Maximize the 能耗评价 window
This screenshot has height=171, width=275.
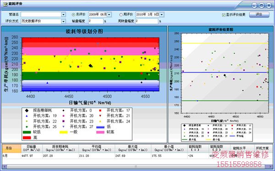[x=262, y=5]
